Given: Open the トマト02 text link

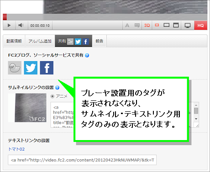Looking at the screenshot, I should tap(16, 149).
